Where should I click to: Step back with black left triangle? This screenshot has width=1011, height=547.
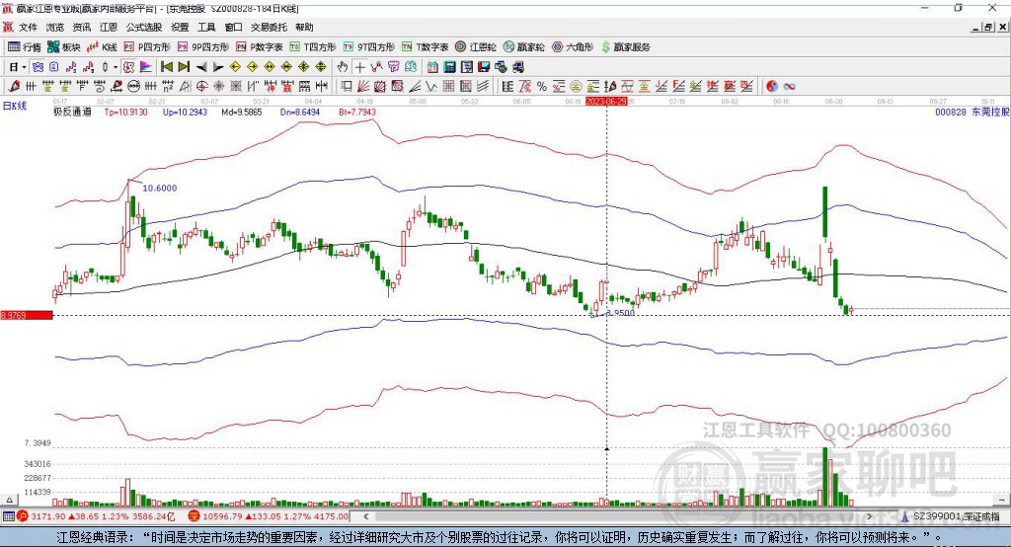(x=201, y=67)
